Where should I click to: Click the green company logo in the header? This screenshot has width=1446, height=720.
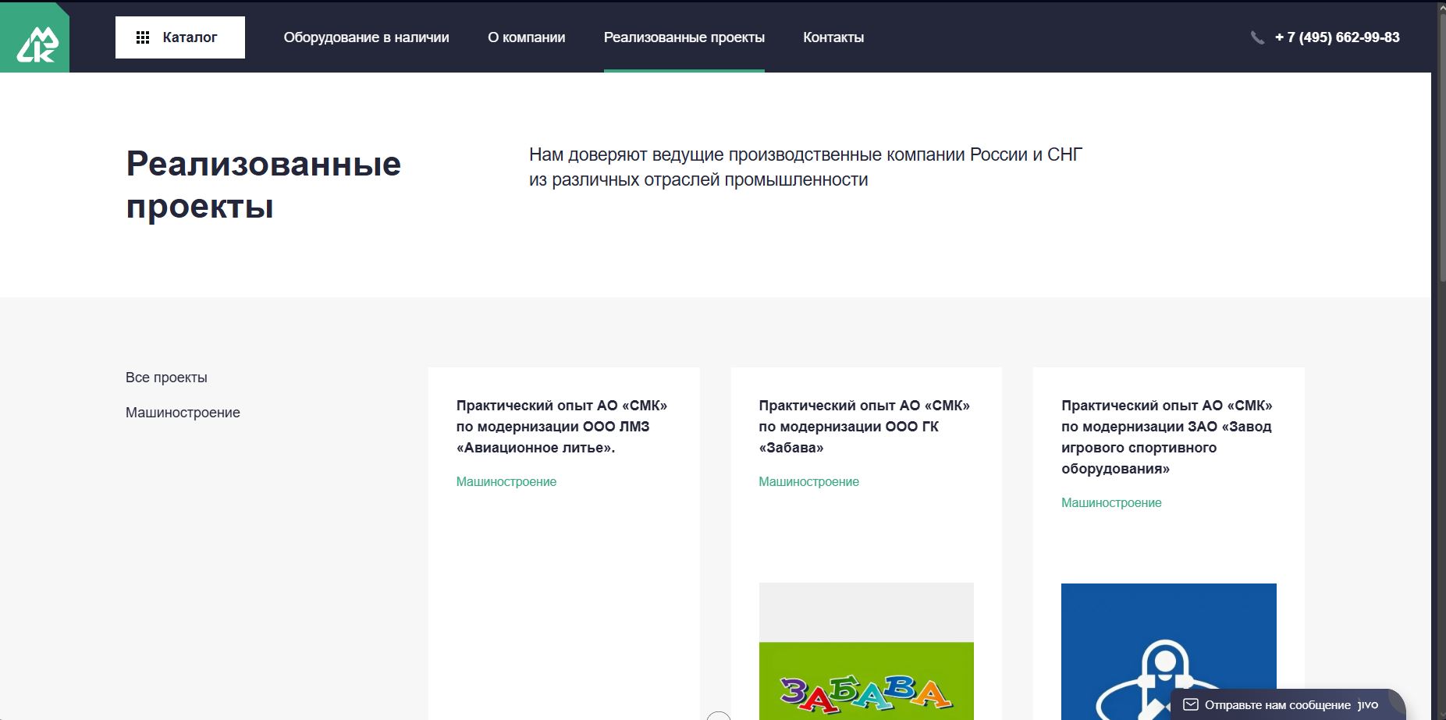34,37
